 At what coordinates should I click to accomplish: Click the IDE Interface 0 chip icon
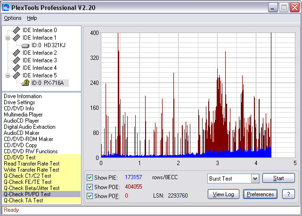point(17,30)
